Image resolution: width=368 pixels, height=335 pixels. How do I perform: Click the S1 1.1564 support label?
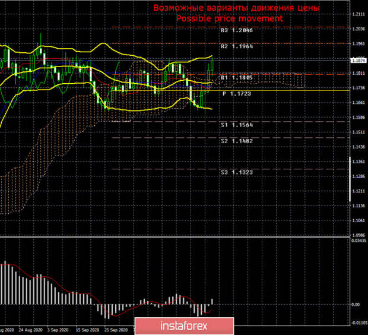237,125
